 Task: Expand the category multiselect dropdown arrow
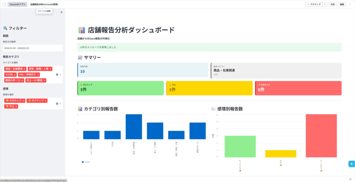coord(60,75)
